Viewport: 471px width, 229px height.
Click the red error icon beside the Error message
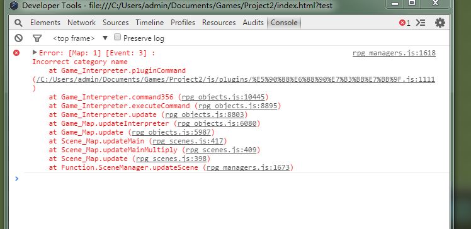tap(16, 53)
